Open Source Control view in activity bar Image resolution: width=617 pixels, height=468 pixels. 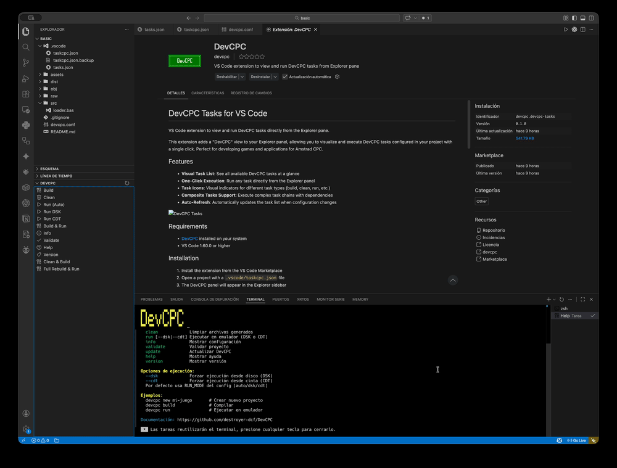pyautogui.click(x=26, y=62)
